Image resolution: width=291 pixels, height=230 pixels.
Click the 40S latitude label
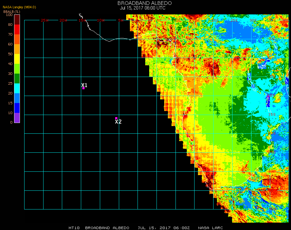[x=272, y=209]
